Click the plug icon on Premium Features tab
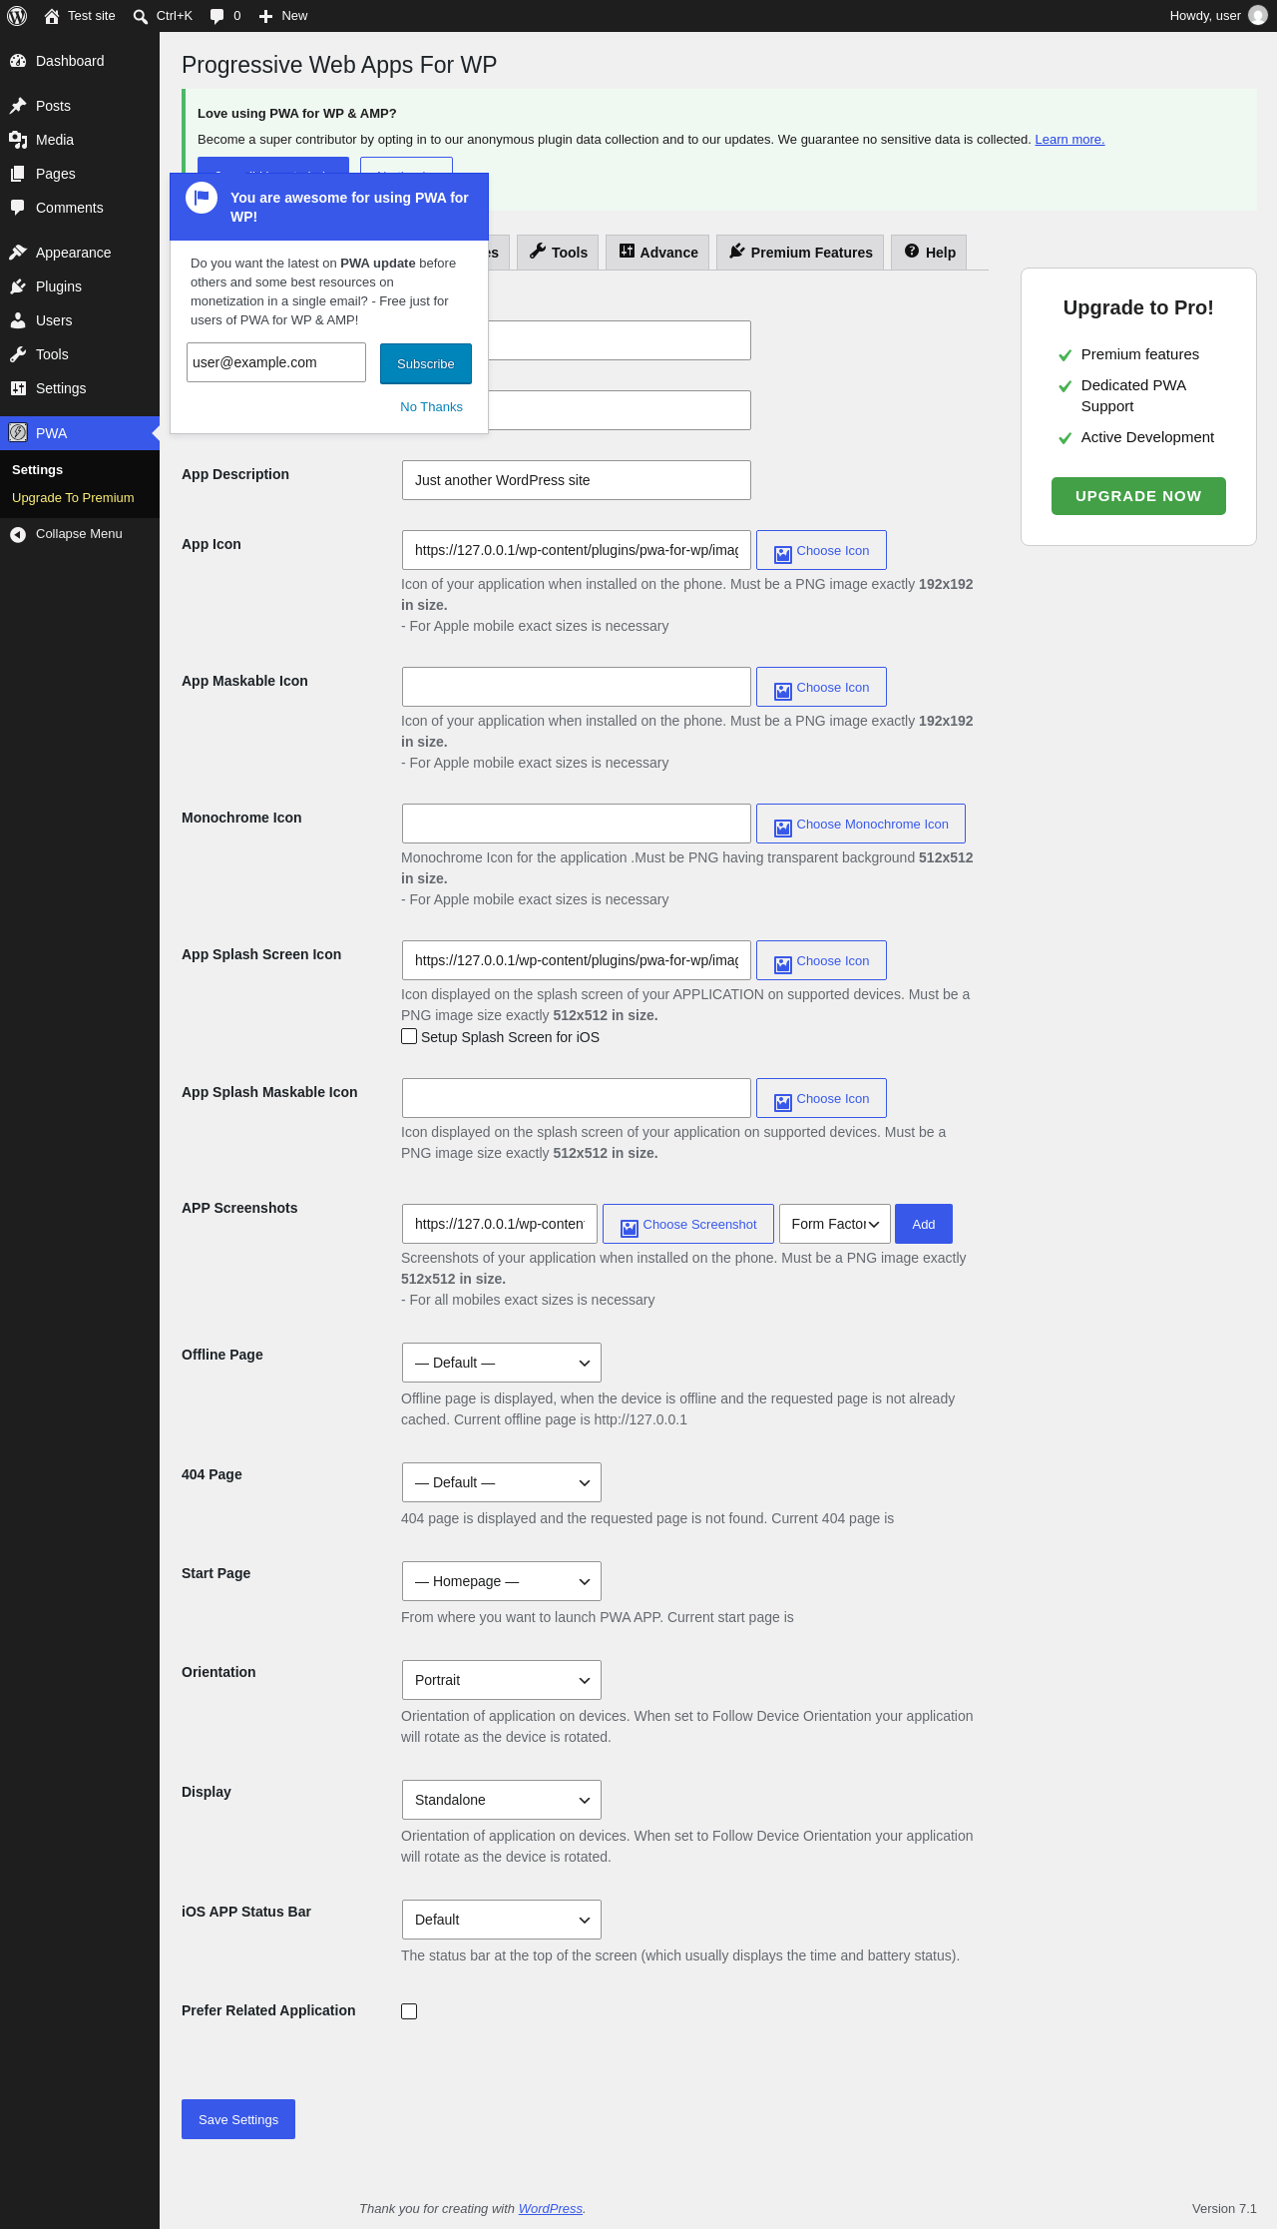 [737, 252]
